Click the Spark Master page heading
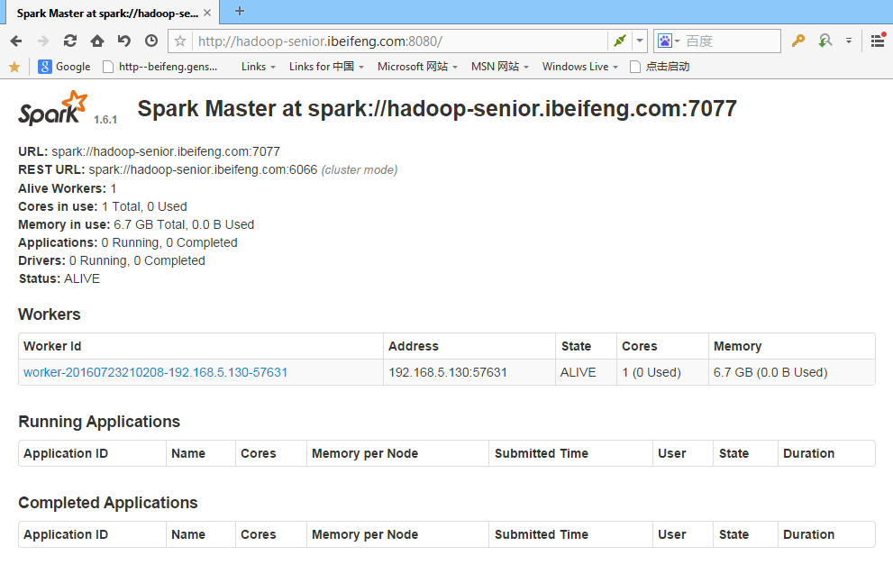 [x=437, y=108]
